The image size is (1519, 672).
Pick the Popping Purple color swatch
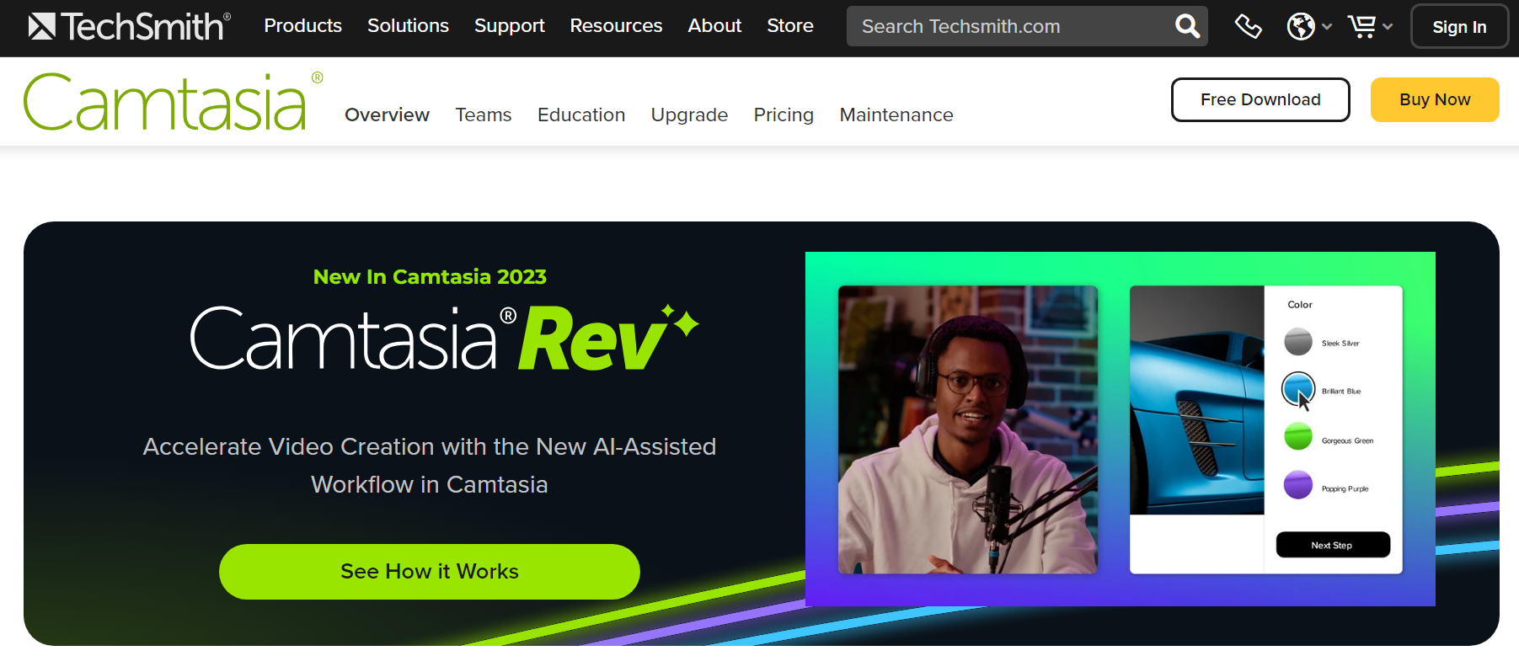click(x=1298, y=484)
